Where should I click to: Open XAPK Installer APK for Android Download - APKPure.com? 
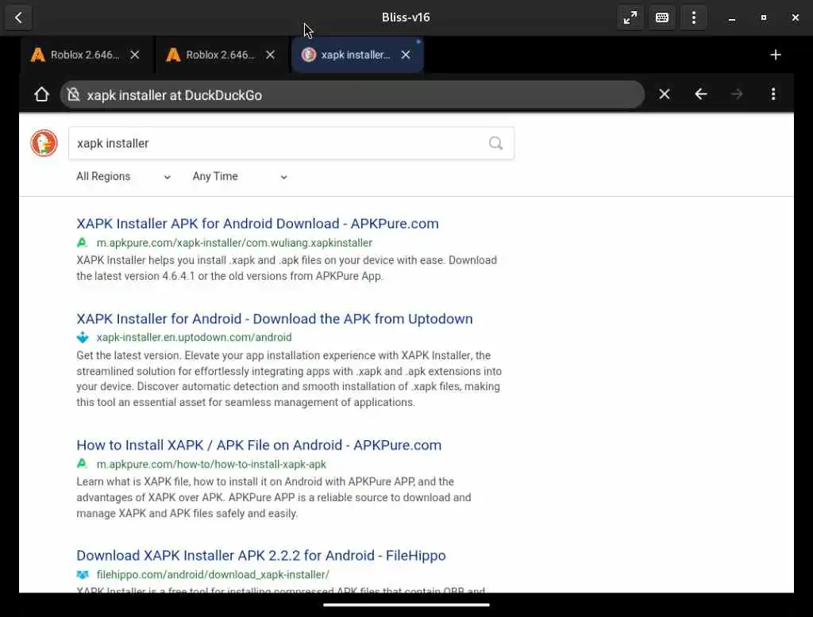click(x=257, y=224)
